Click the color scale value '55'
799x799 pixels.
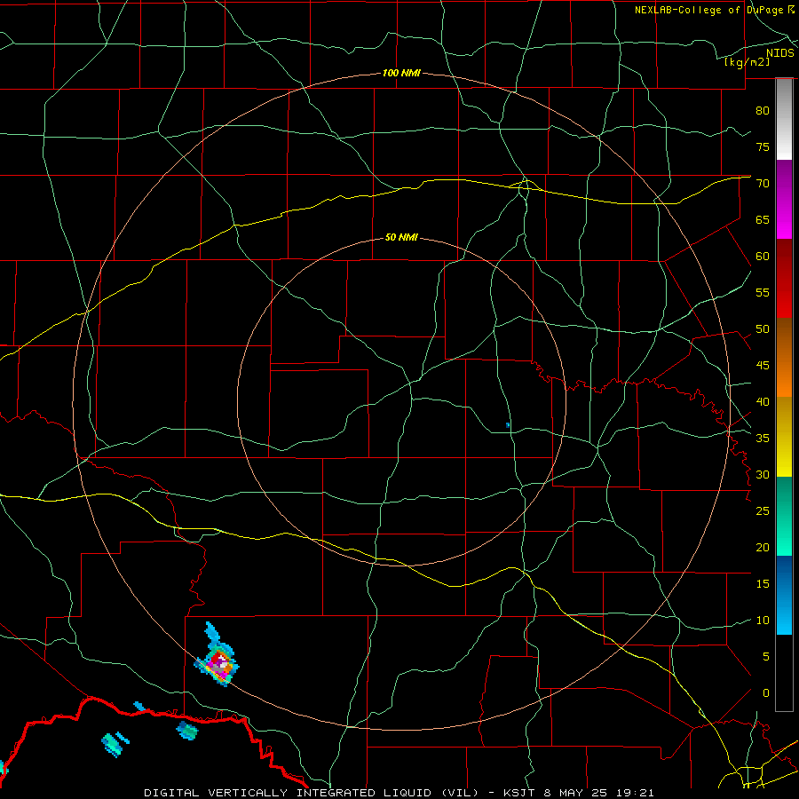[763, 293]
